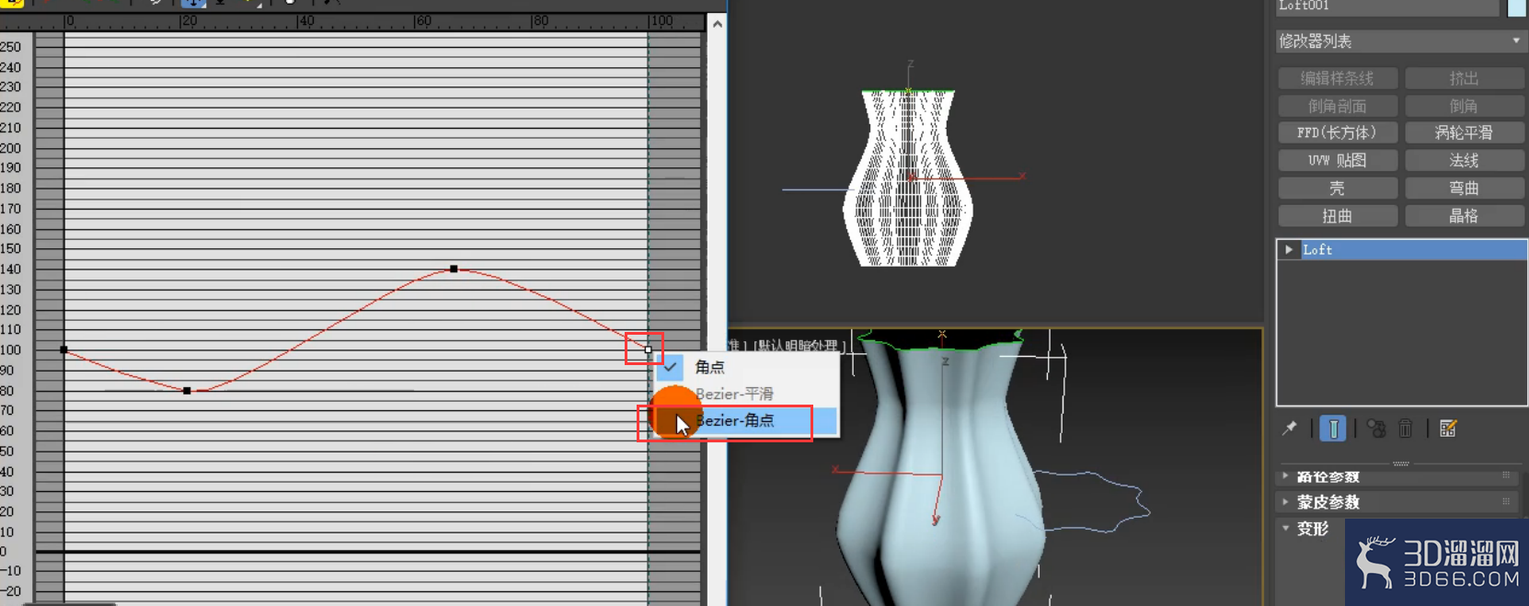Open the object color swatch beside the name
The image size is (1529, 606).
tap(1517, 7)
